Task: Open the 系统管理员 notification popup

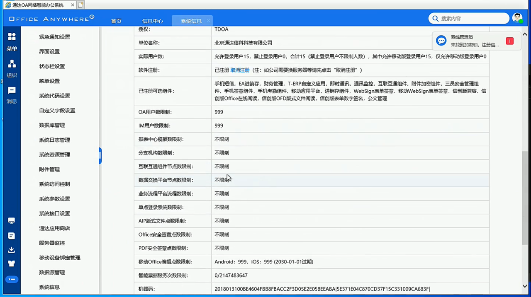Action: (x=476, y=41)
